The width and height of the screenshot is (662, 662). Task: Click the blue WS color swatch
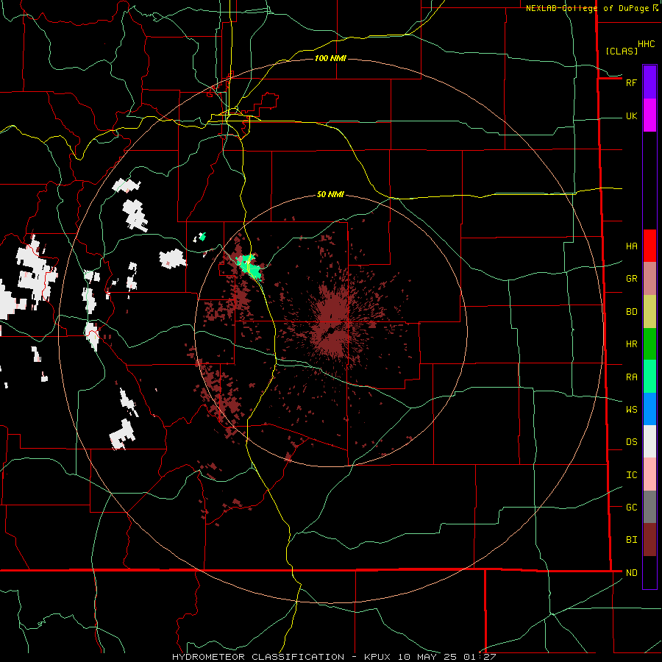click(649, 409)
